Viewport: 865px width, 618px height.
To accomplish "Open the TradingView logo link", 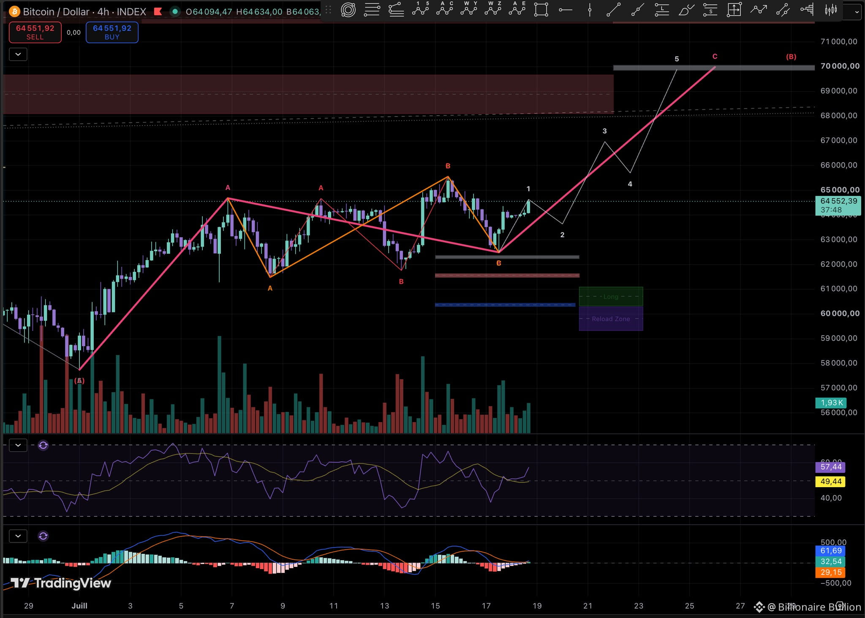I will [61, 583].
